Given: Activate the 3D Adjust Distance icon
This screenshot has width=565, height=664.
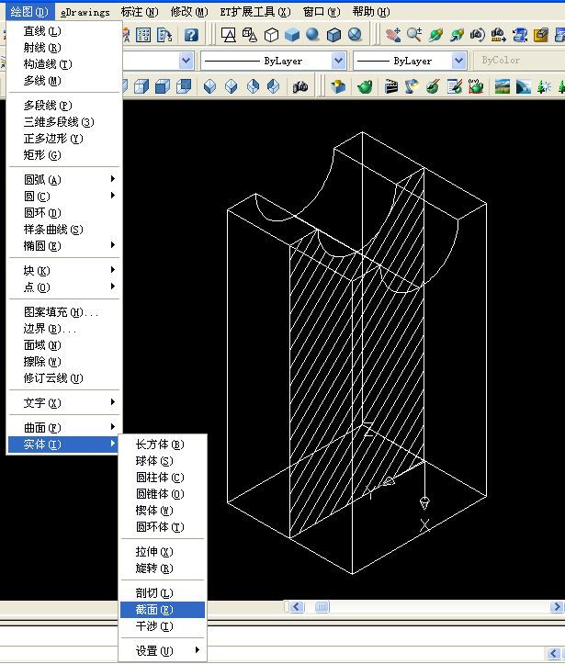Looking at the screenshot, I should click(499, 35).
